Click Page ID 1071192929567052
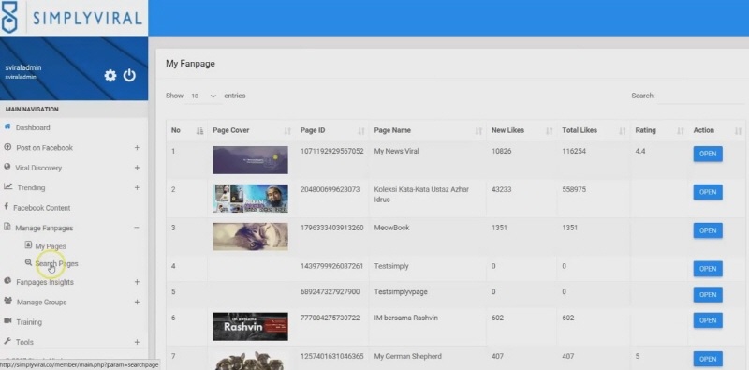The image size is (749, 370). [x=332, y=151]
